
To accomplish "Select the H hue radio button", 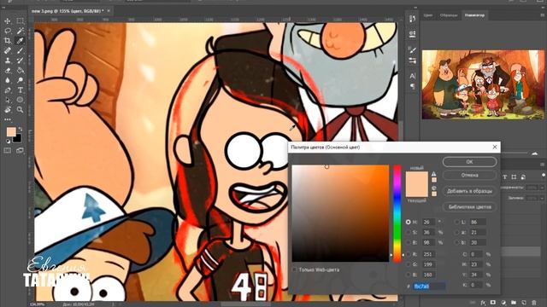I will [x=409, y=222].
